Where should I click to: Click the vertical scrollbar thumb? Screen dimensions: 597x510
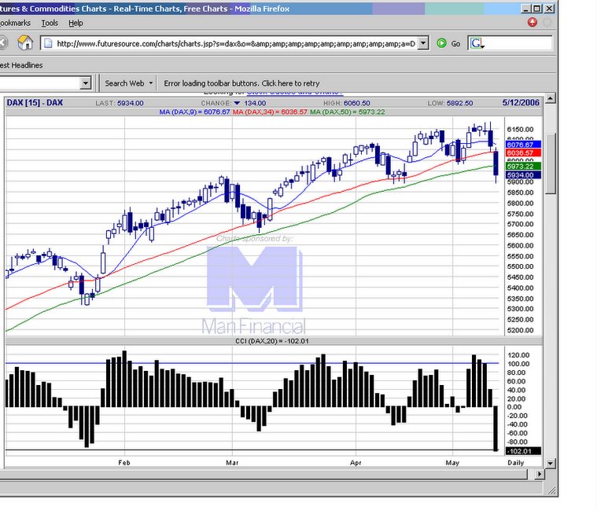point(551,163)
